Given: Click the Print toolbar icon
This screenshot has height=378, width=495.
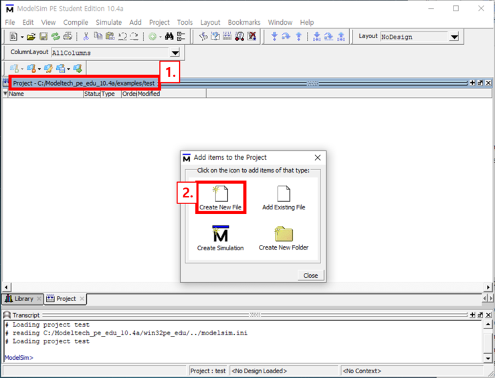Looking at the screenshot, I should 68,37.
